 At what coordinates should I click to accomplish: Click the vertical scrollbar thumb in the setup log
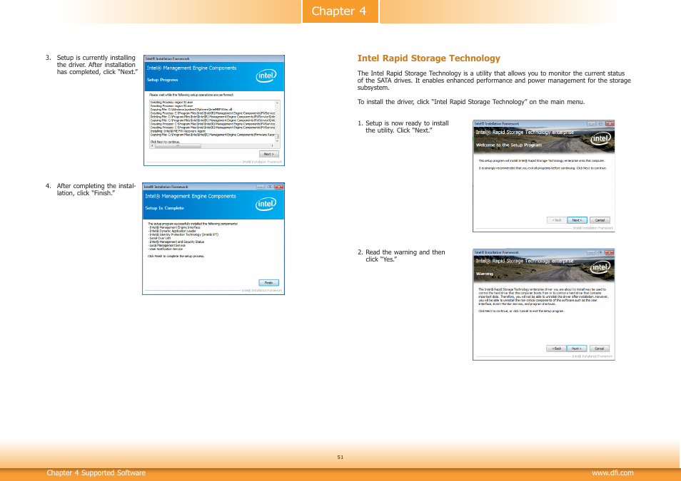click(278, 137)
